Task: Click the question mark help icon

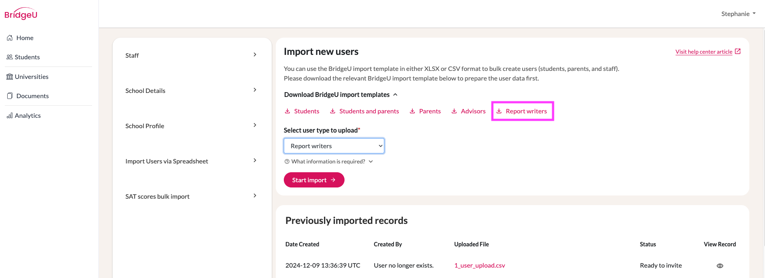Action: point(287,161)
